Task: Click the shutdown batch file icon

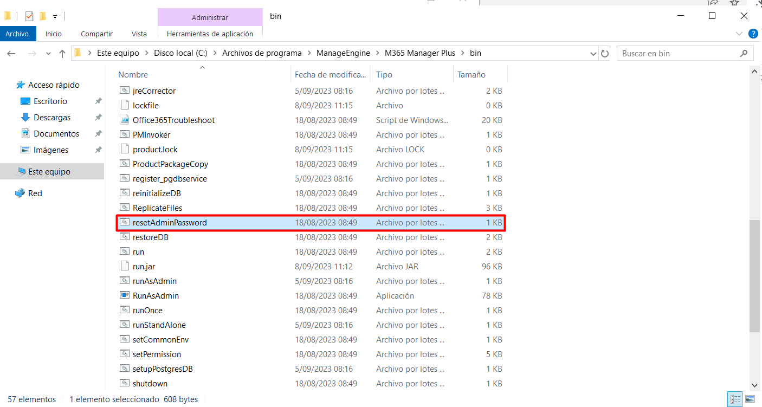Action: 125,383
